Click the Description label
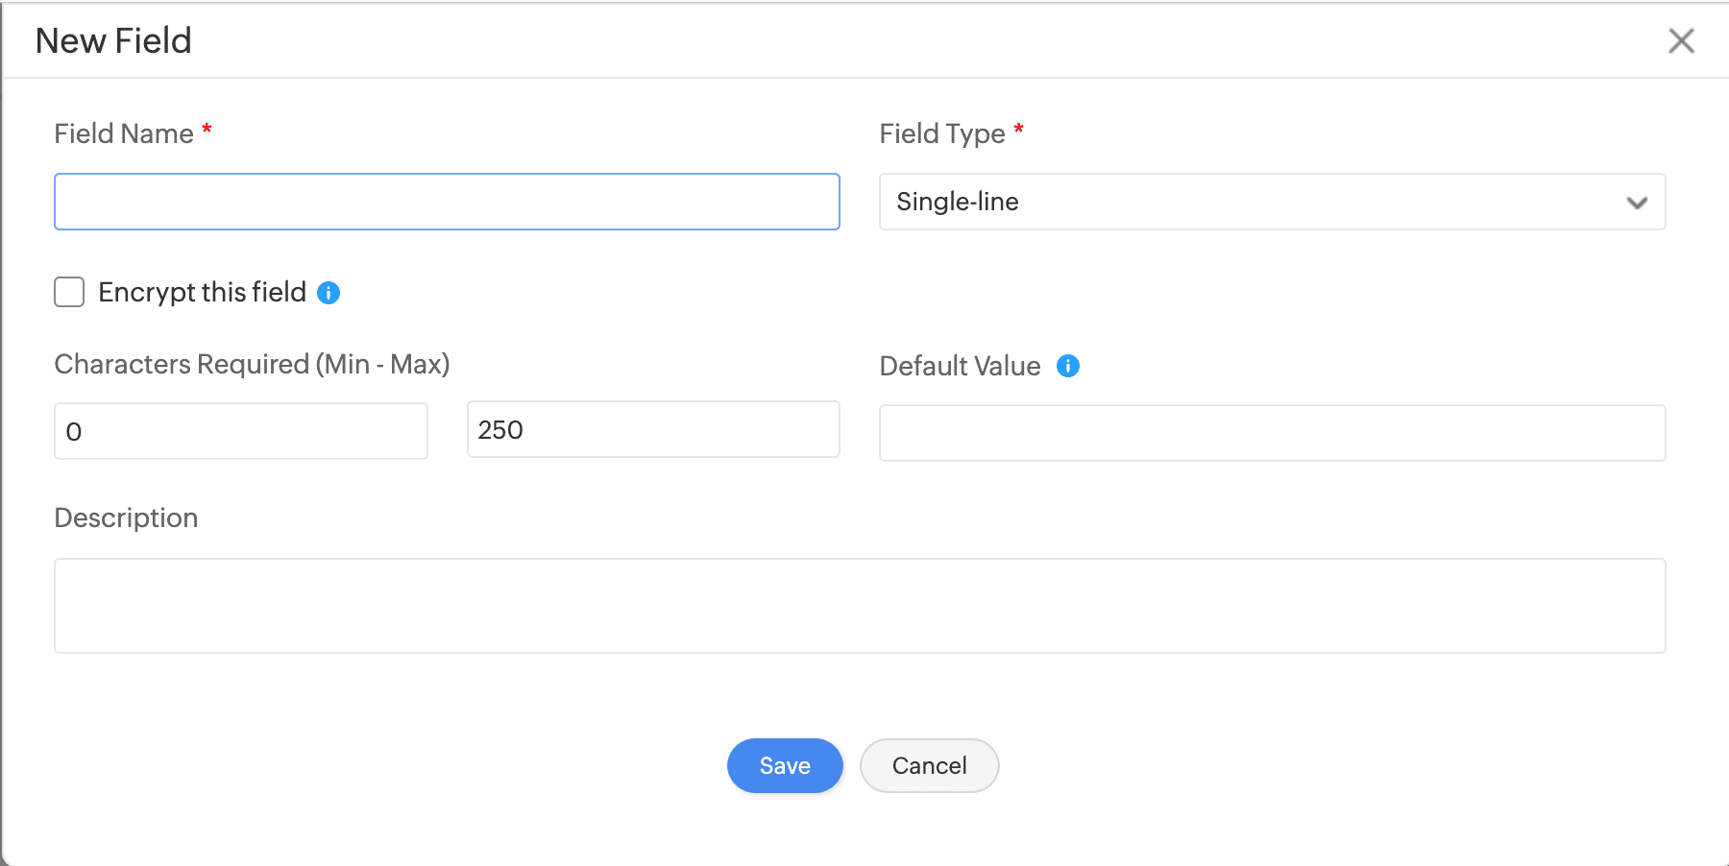This screenshot has height=866, width=1729. click(126, 517)
